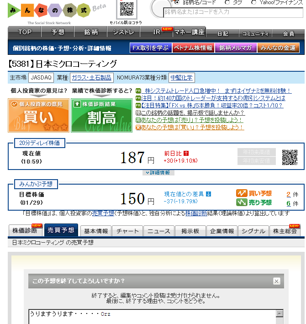Click the 個人投資家の意見 買い banner
Screen dimensions: 306x324
click(39, 116)
